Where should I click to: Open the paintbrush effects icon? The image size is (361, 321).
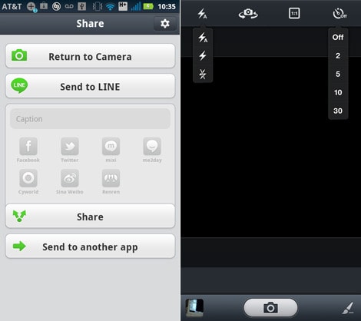pos(348,308)
